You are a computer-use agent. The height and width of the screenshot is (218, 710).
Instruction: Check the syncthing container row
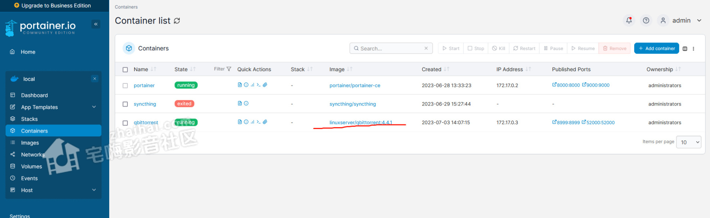(125, 104)
